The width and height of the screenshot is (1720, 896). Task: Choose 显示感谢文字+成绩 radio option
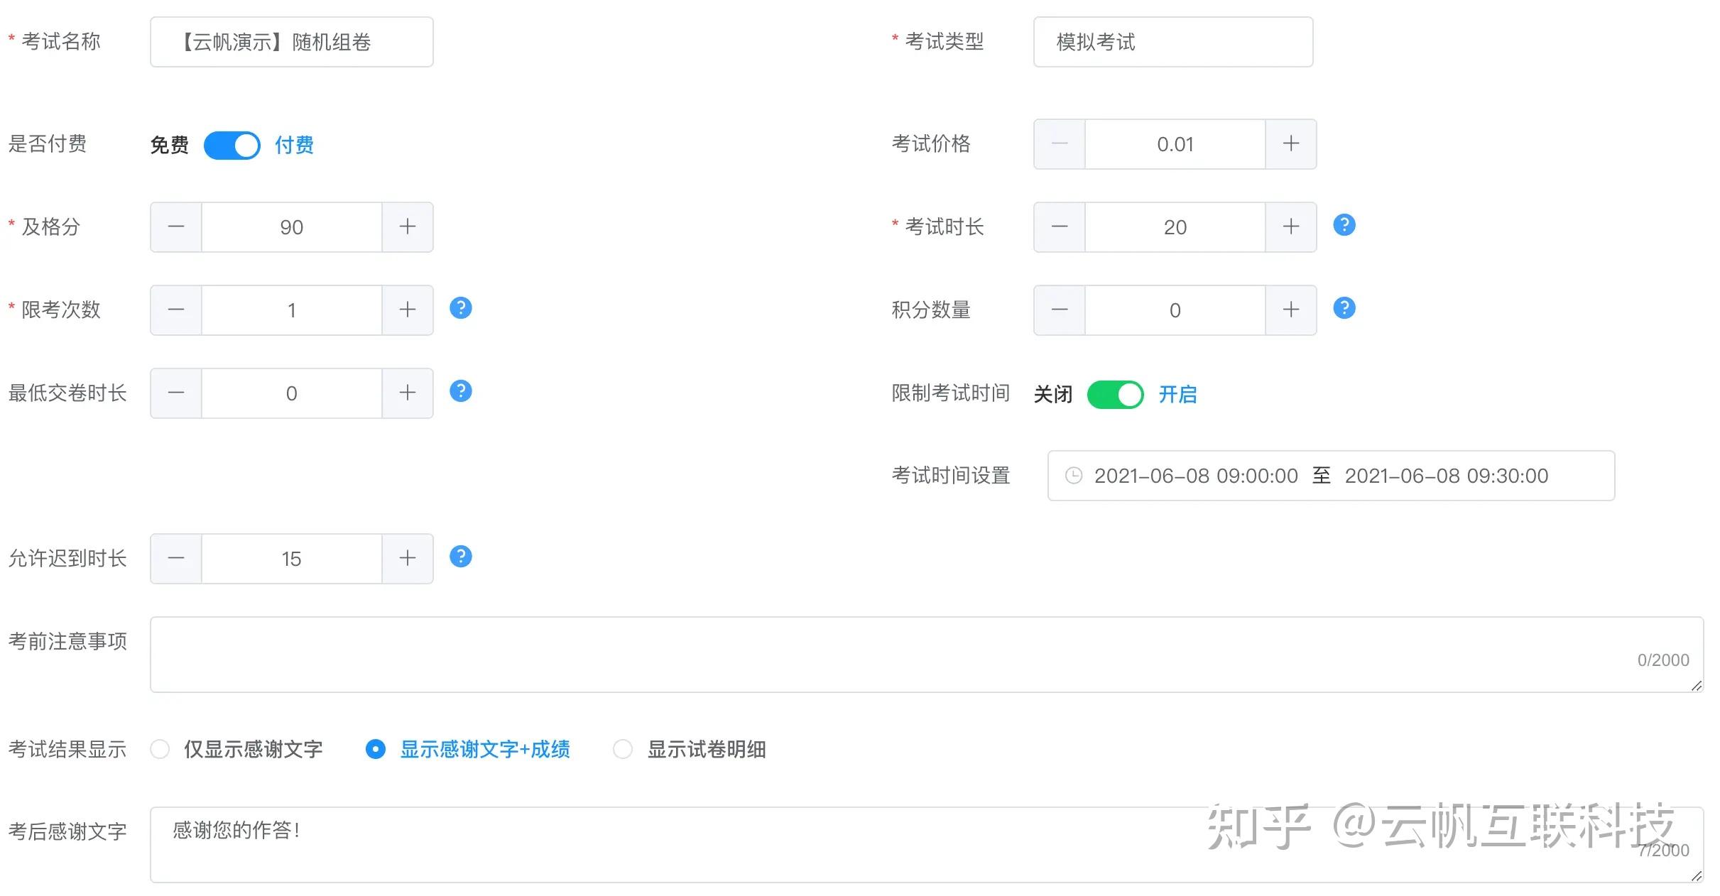[x=376, y=749]
